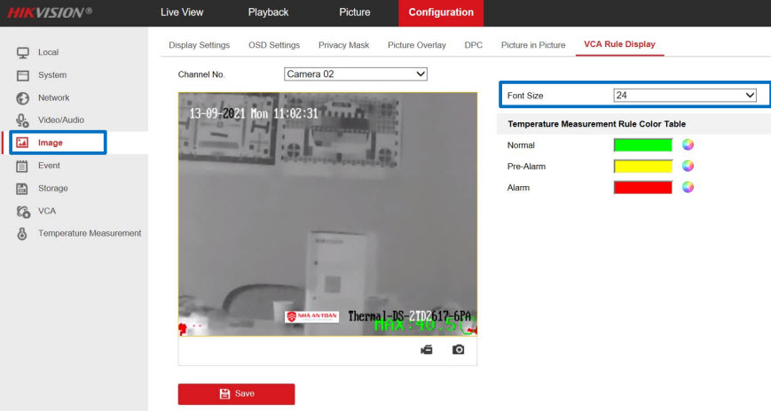Click the Local monitor icon in sidebar
771x411 pixels.
pos(24,52)
